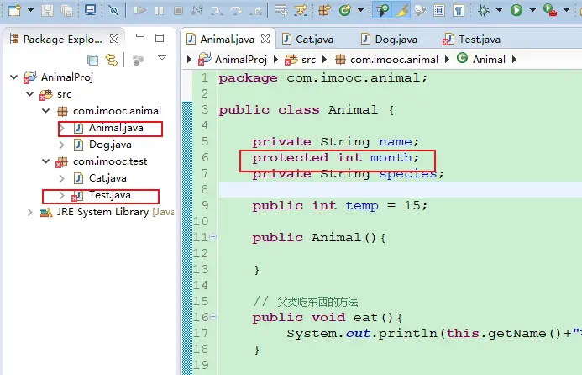Select Dog.java in the package tree

[109, 145]
